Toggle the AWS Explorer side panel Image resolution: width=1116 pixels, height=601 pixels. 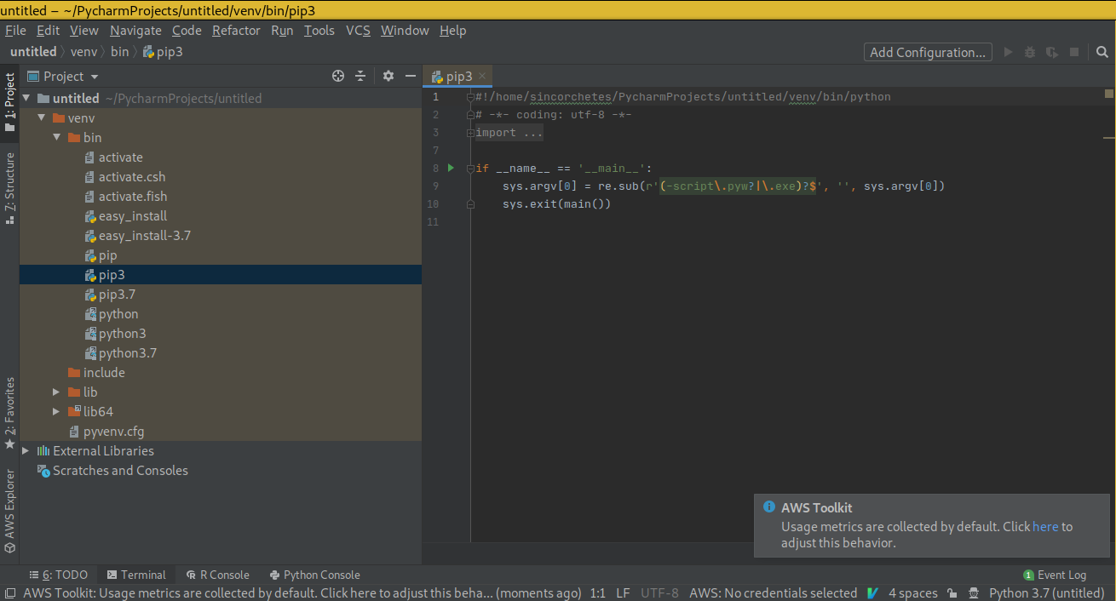(x=9, y=511)
